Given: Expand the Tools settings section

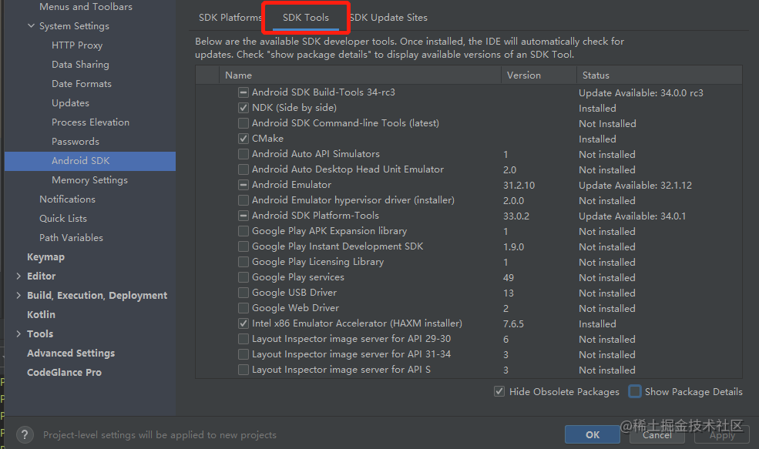Looking at the screenshot, I should (18, 333).
